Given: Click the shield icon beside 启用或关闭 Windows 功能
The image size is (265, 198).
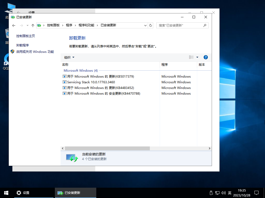Looking at the screenshot, I should click(12, 52).
